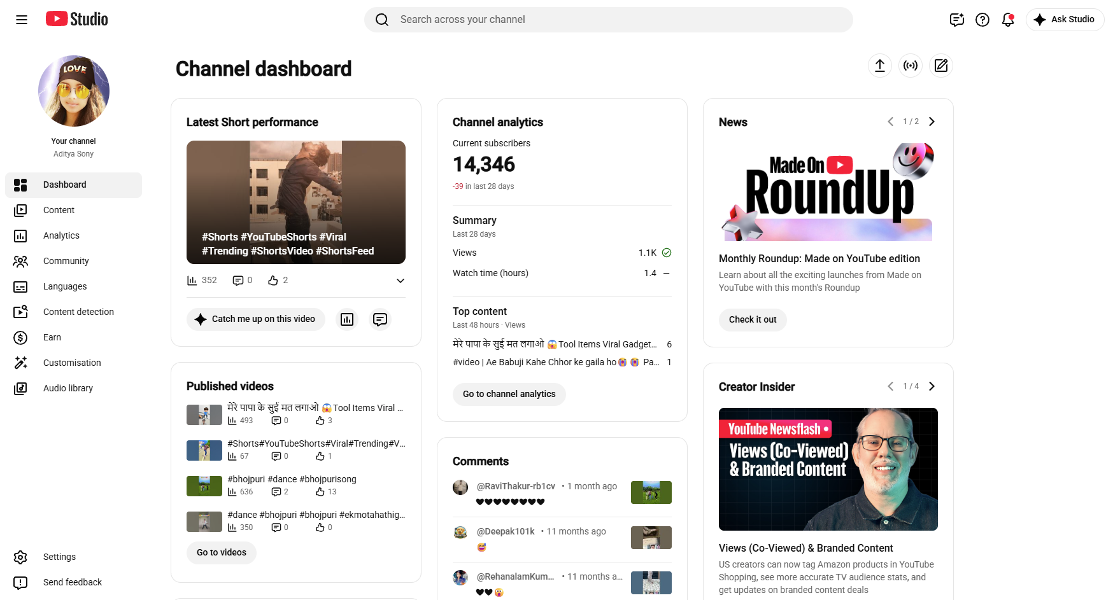The width and height of the screenshot is (1106, 600).
Task: Open Customisation in the sidebar
Action: coord(74,363)
